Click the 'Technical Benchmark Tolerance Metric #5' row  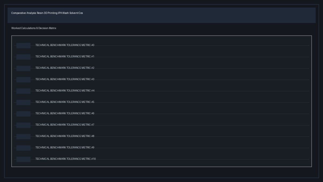[65, 102]
